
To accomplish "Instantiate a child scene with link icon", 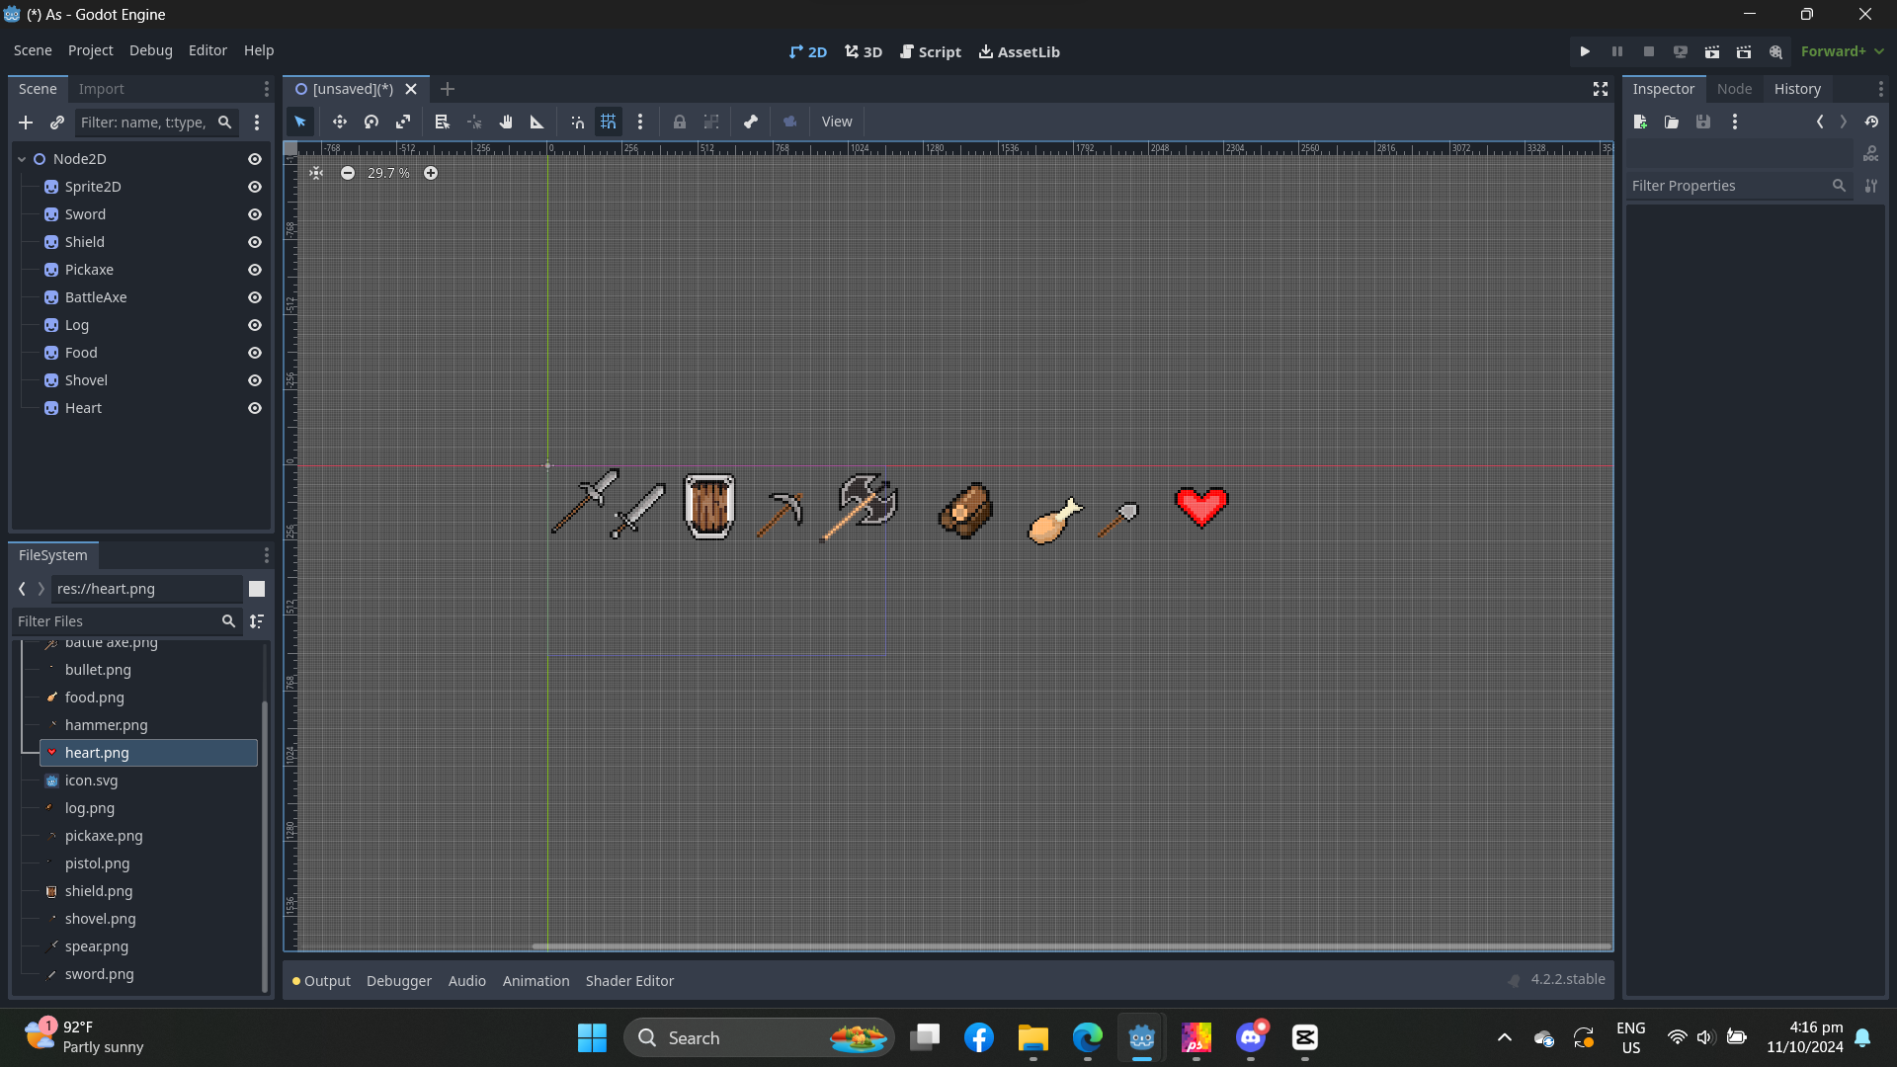I will tap(57, 123).
